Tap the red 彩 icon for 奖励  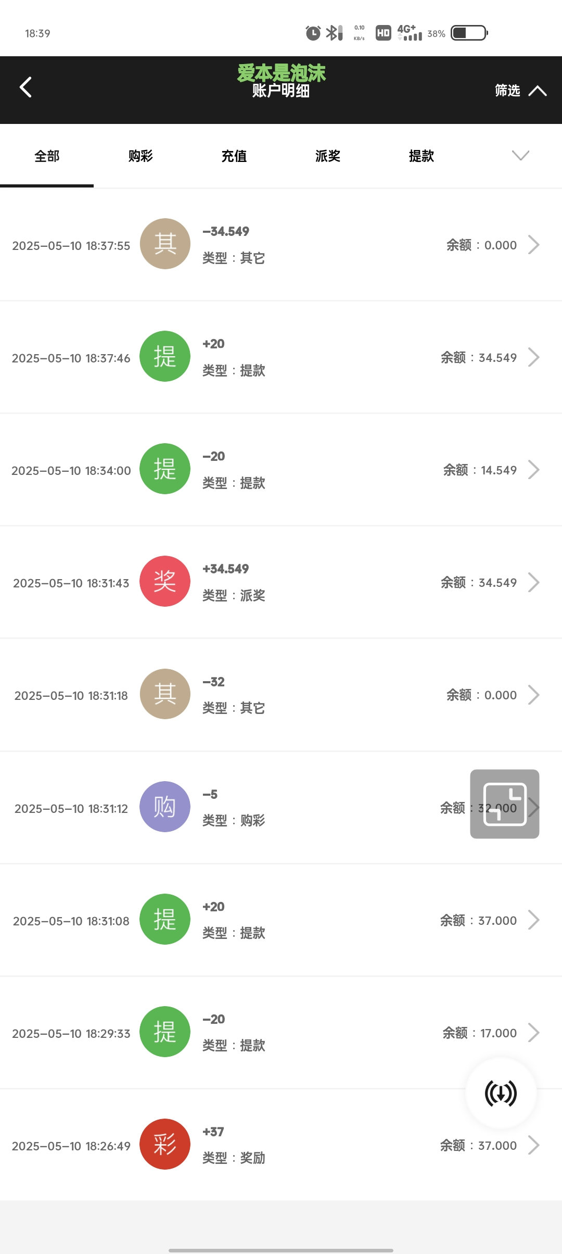165,1144
